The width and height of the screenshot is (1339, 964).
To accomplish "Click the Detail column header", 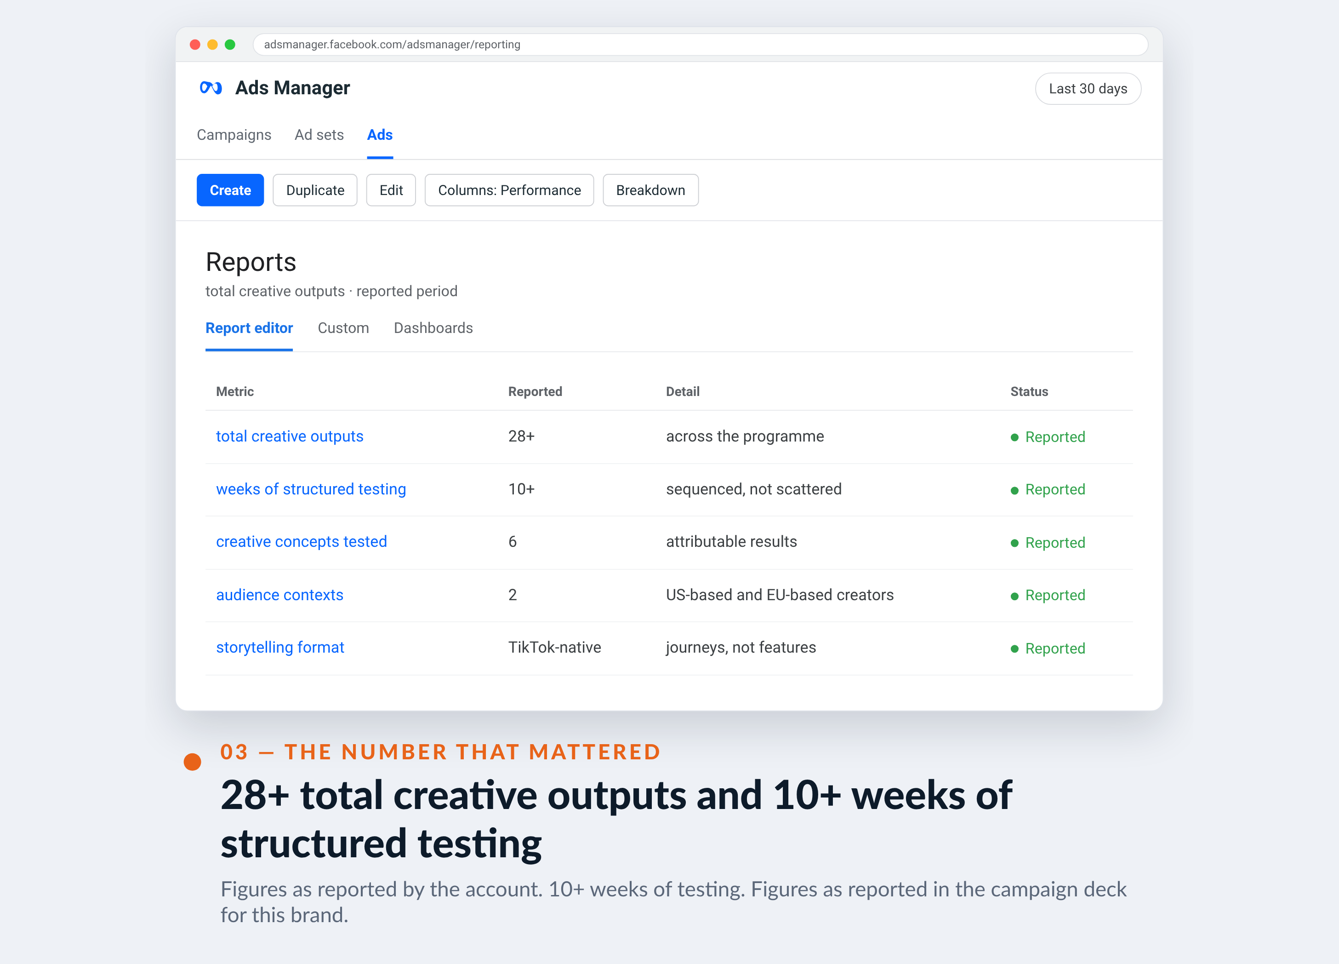I will coord(683,392).
